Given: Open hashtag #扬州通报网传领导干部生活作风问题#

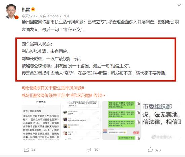Looking at the screenshot, I should [x=57, y=95].
